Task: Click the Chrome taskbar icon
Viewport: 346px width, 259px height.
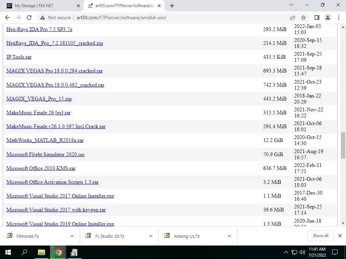Action: 58,252
